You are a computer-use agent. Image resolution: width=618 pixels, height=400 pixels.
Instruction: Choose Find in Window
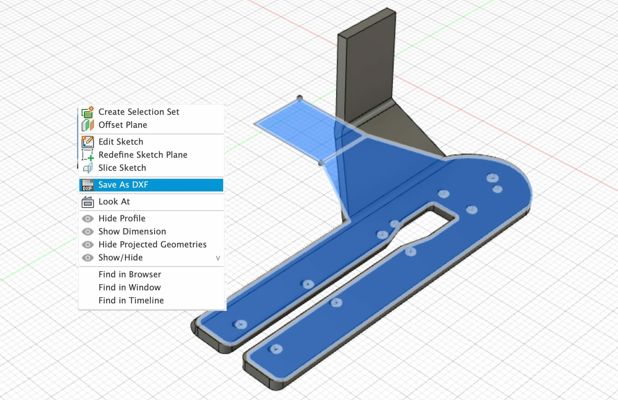click(130, 287)
